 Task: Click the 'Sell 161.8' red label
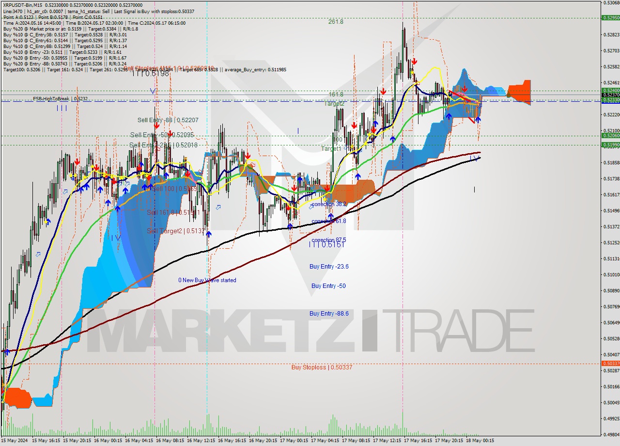pyautogui.click(x=173, y=212)
